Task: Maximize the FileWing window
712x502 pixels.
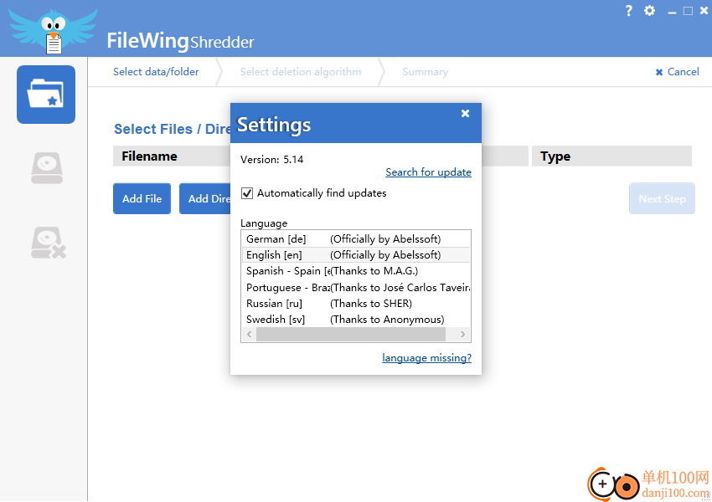Action: point(688,11)
